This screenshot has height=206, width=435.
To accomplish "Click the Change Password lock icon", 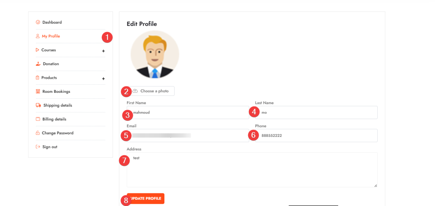I will pos(38,133).
